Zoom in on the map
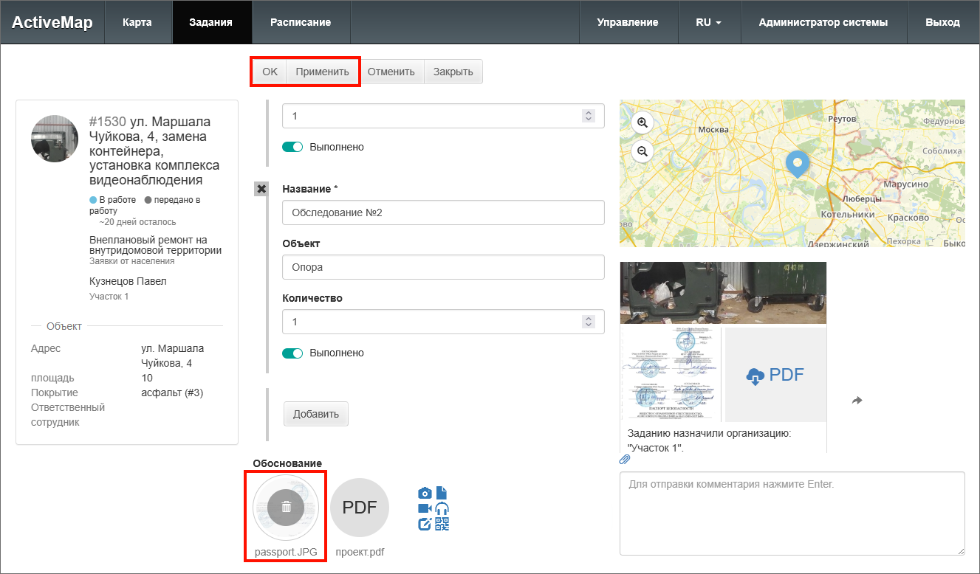The width and height of the screenshot is (980, 574). click(643, 122)
